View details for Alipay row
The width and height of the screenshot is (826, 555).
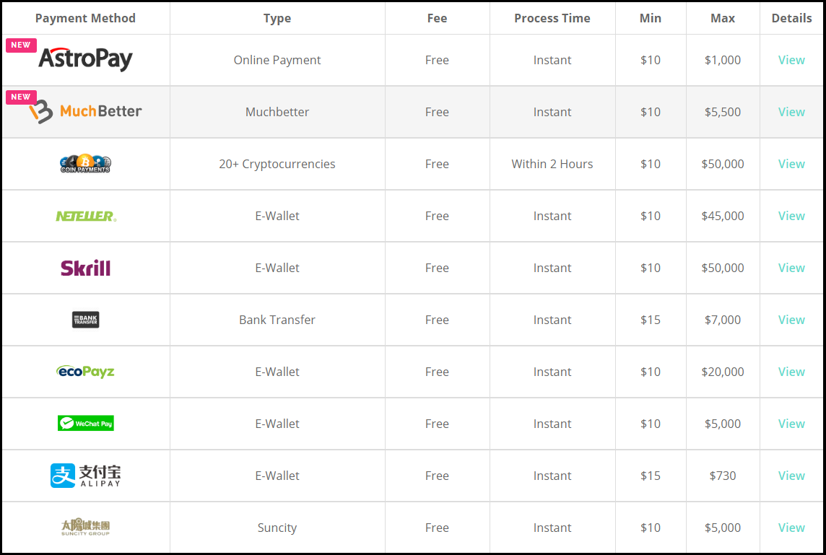[791, 476]
